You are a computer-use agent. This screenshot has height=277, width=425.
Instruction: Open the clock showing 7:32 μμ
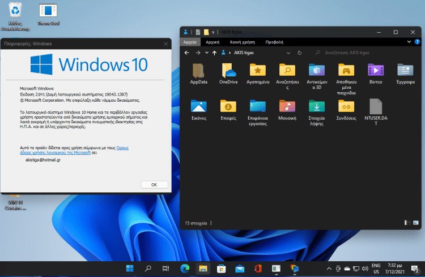coord(394,269)
